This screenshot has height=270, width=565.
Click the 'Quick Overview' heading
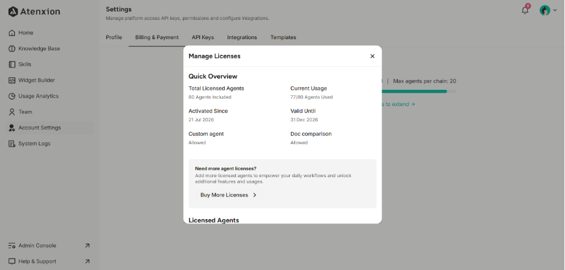click(x=213, y=77)
